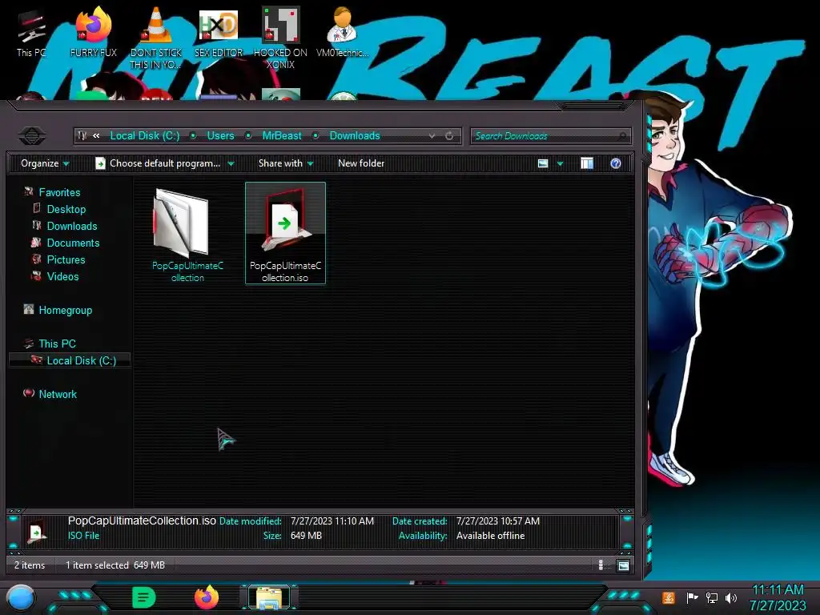This screenshot has width=820, height=615.
Task: Click the date created value 7/27/2023 10:57 AM
Action: coord(498,521)
